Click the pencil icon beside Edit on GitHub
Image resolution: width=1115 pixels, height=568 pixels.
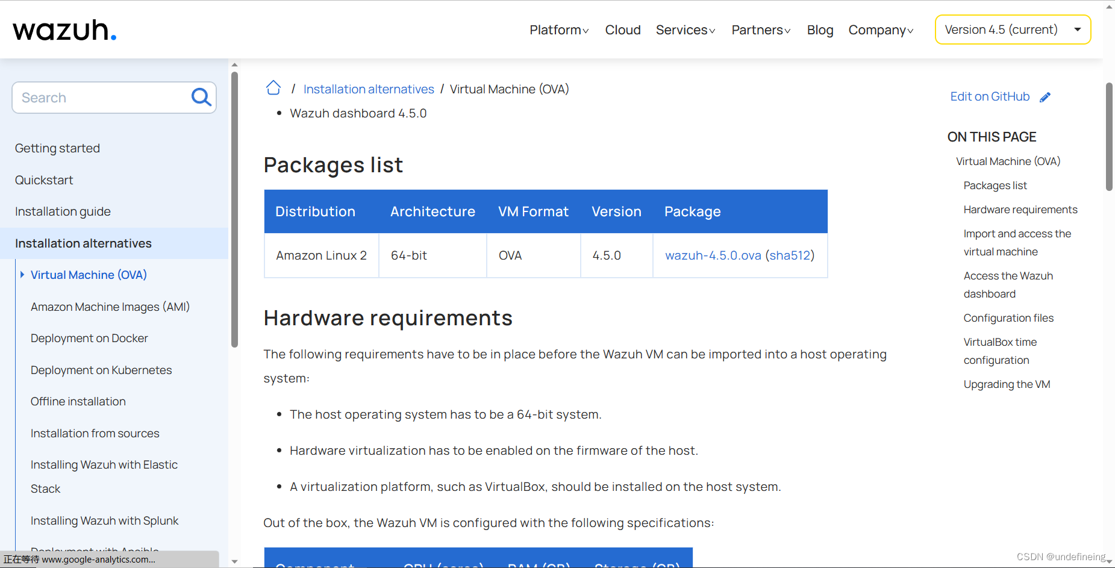(1045, 97)
